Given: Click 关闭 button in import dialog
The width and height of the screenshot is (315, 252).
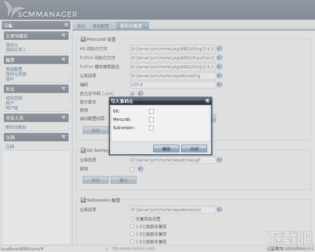Looking at the screenshot, I should pos(194,148).
